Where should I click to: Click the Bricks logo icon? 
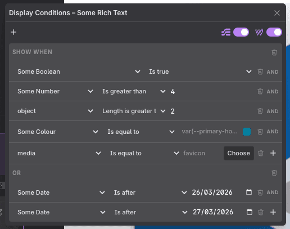(x=226, y=32)
